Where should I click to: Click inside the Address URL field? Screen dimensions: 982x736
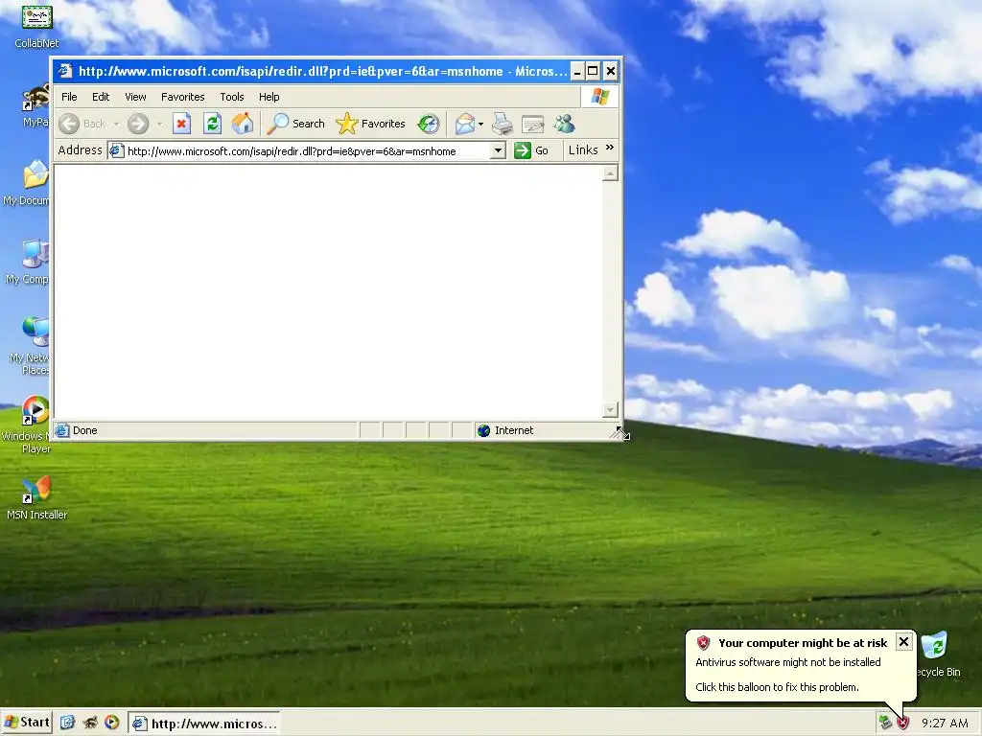pyautogui.click(x=307, y=150)
